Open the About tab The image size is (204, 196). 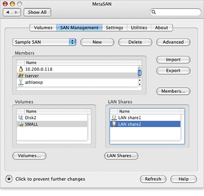click(x=162, y=28)
